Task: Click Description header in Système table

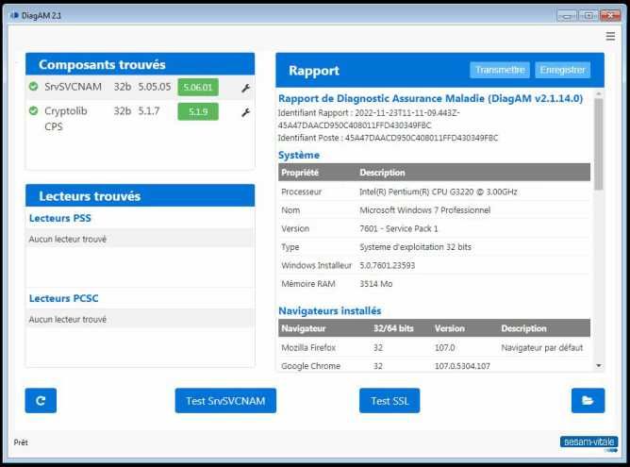Action: [x=382, y=173]
